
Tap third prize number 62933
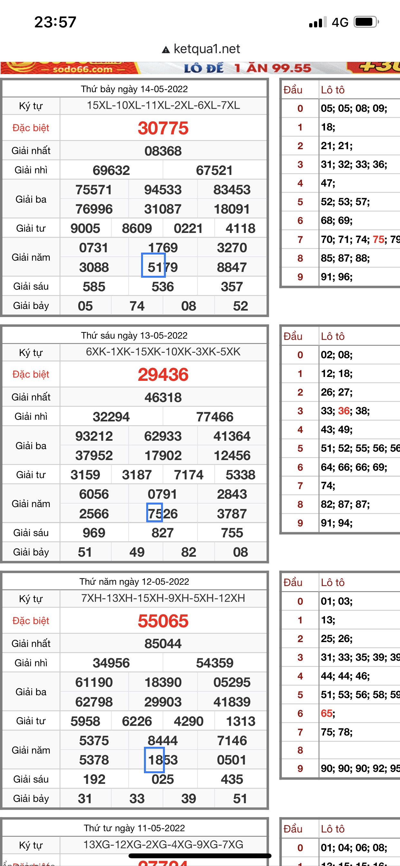(163, 436)
